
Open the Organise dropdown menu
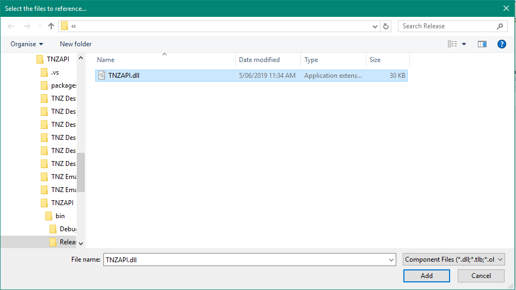[27, 44]
